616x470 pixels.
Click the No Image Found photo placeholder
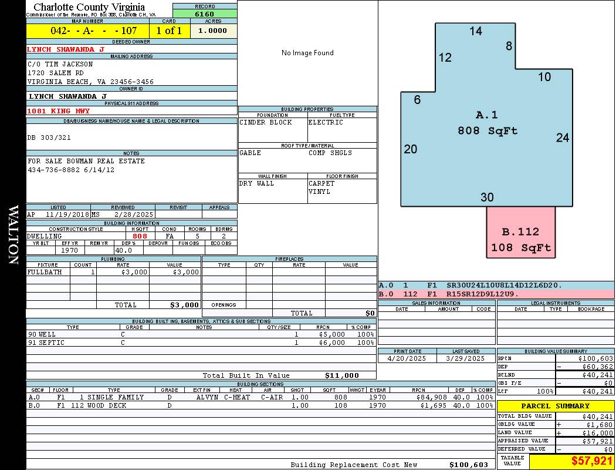pyautogui.click(x=307, y=53)
